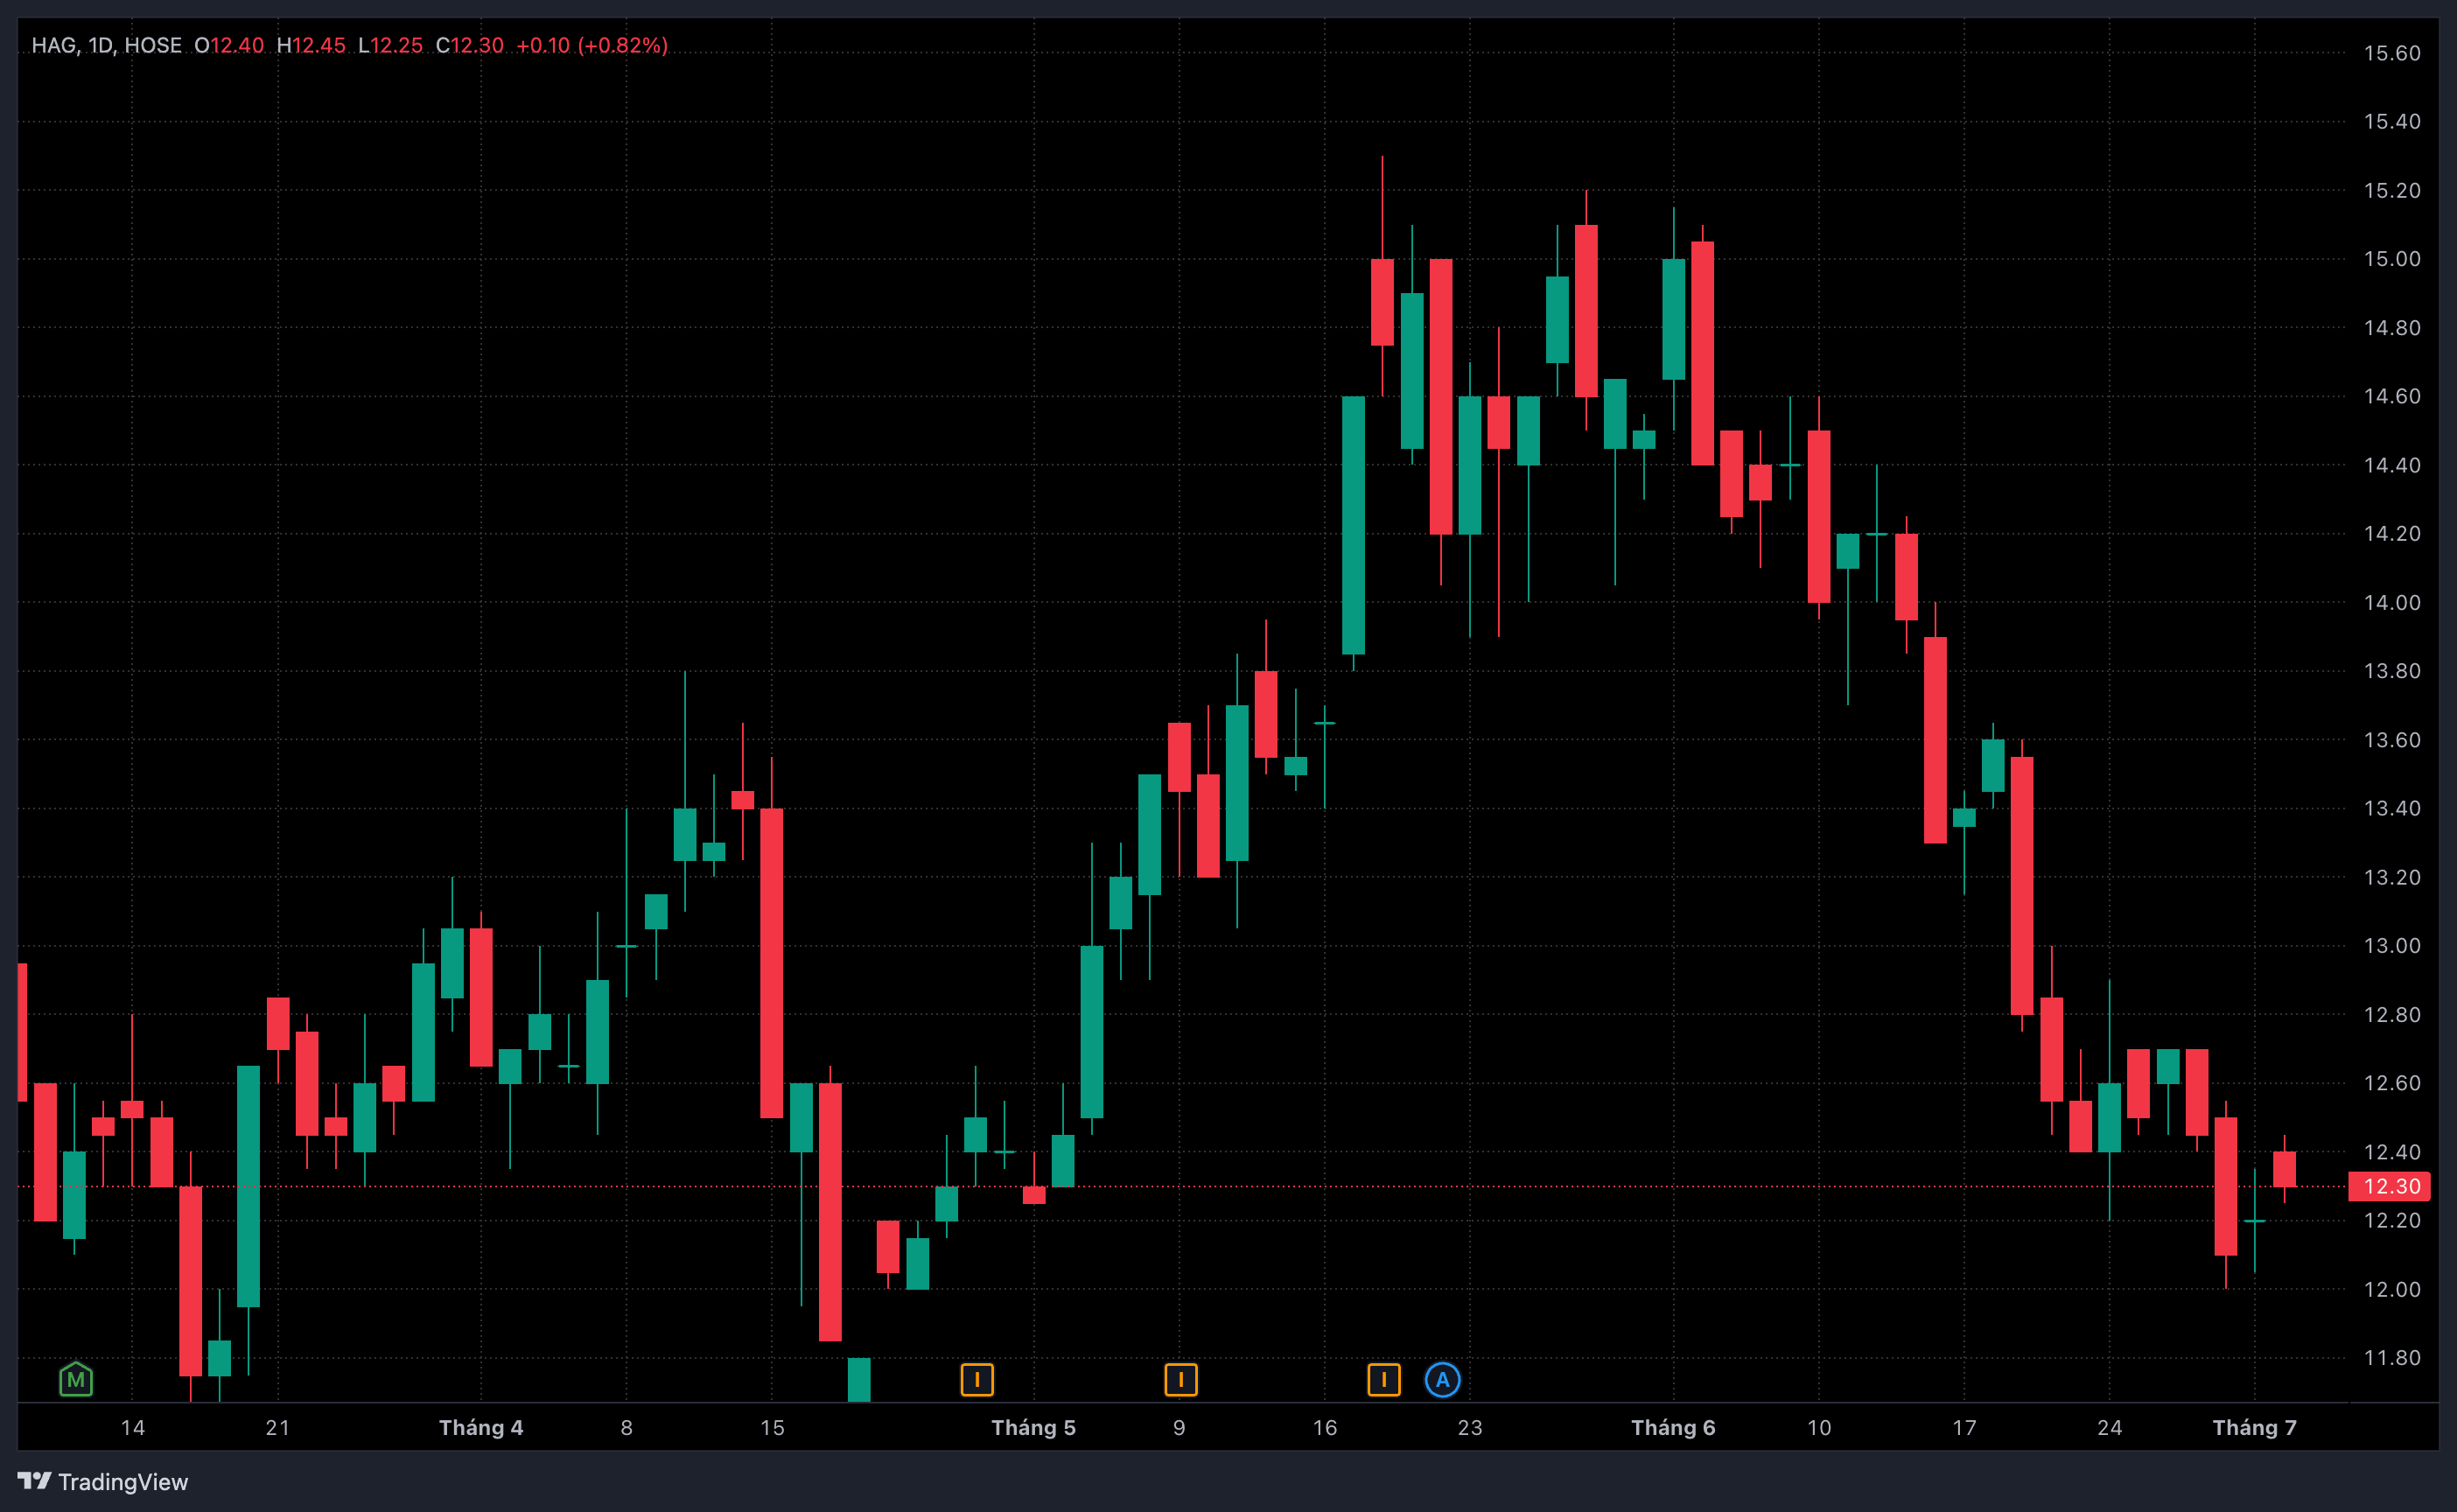The width and height of the screenshot is (2457, 1512).
Task: Click the orange I marker beside the blue A marker
Action: click(1384, 1380)
